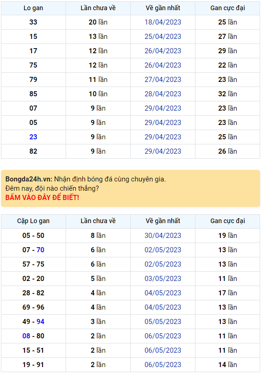Open the 29/04/2023 link in row 07
Screen dimensions: 261x374
(163, 108)
